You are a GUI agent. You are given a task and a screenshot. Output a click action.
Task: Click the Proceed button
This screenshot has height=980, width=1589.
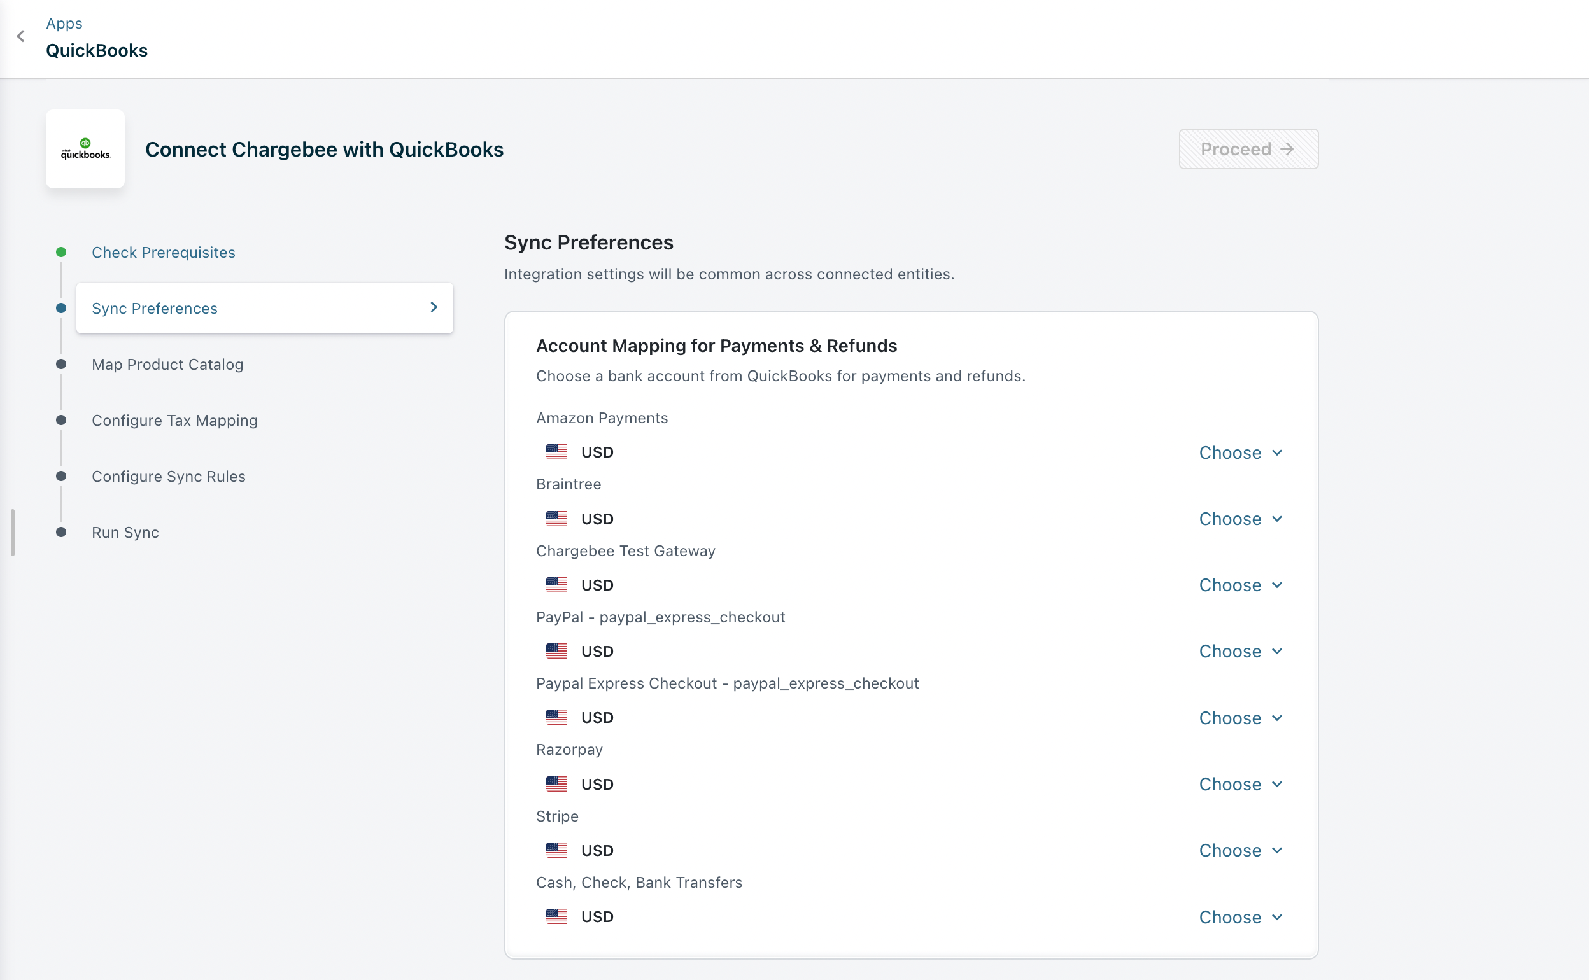tap(1247, 149)
